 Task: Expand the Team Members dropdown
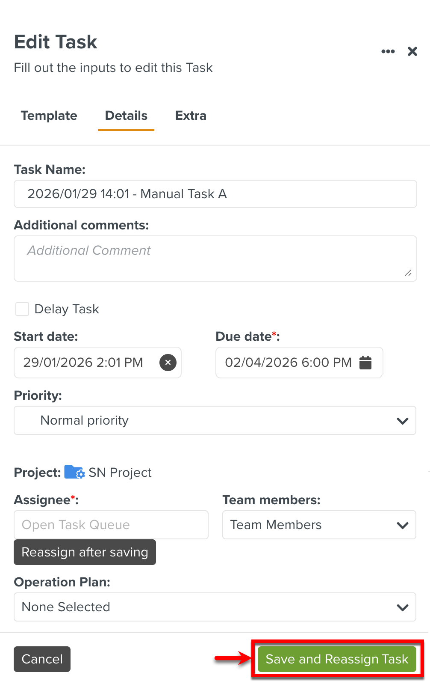pos(402,525)
